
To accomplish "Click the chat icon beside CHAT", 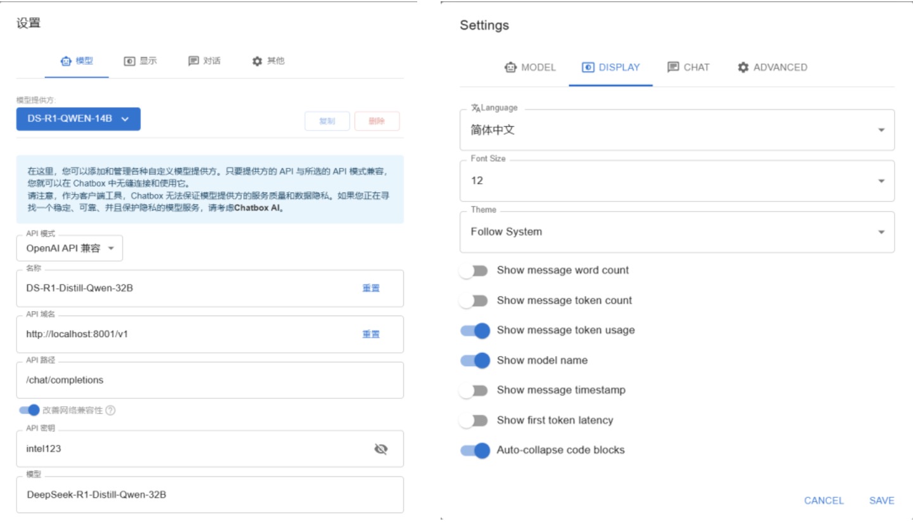I will tap(673, 67).
